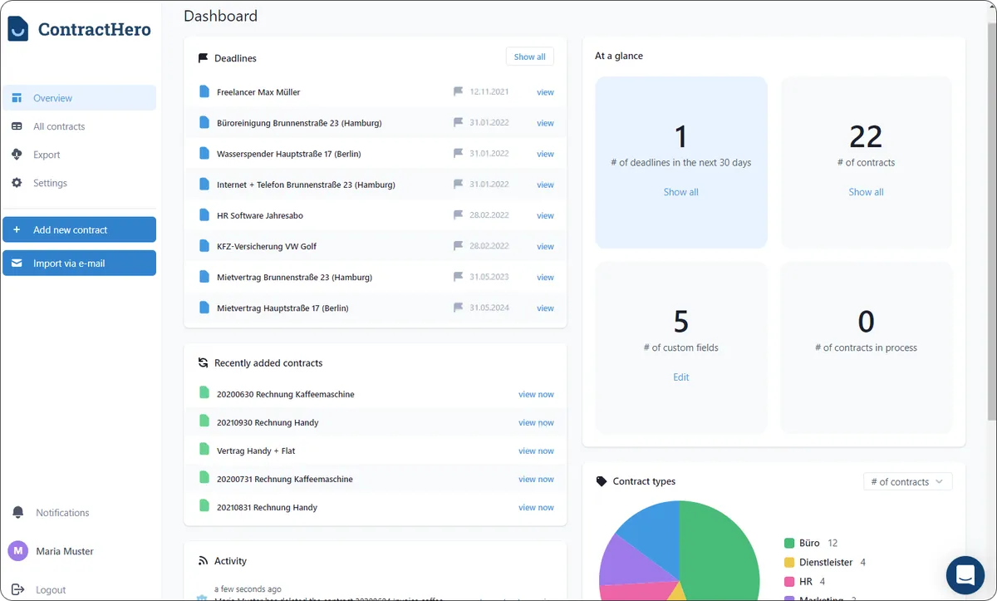The height and width of the screenshot is (601, 997).
Task: Click the Settings gear icon
Action: [17, 183]
